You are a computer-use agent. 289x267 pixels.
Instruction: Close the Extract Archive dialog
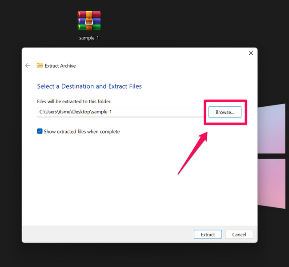click(x=251, y=53)
